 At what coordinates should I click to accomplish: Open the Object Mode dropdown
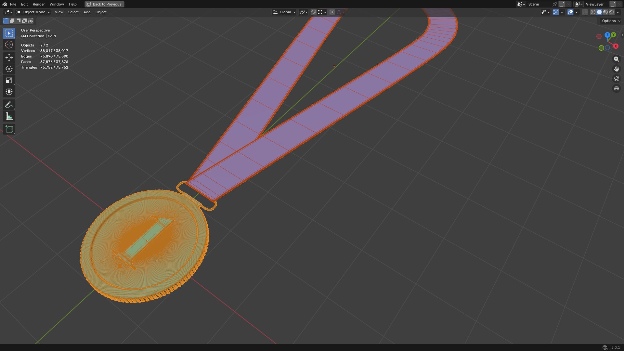pyautogui.click(x=33, y=12)
